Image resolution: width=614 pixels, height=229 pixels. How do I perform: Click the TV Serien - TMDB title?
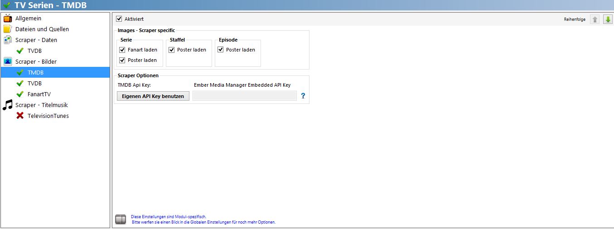tap(51, 5)
